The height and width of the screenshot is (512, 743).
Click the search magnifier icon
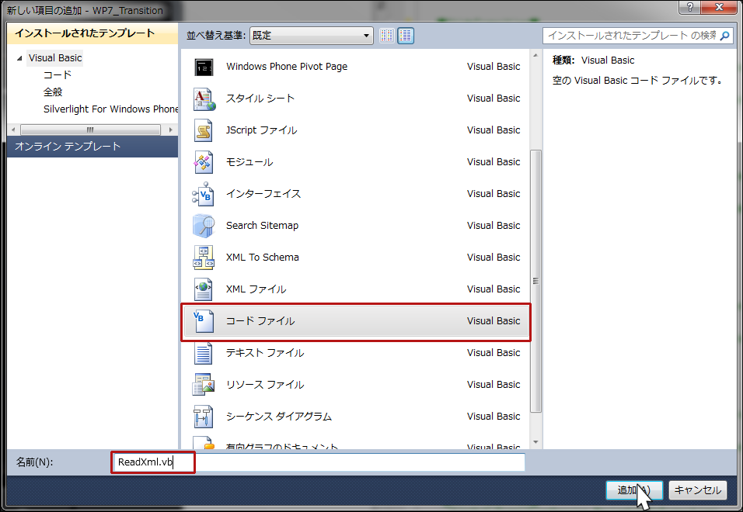click(x=725, y=36)
